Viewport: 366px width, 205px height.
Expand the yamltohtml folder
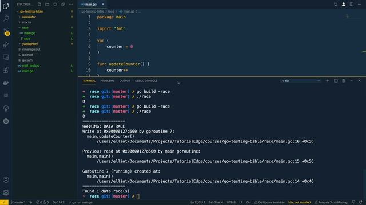point(30,44)
